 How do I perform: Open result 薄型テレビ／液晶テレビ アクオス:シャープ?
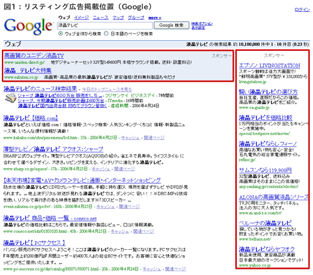53,149
